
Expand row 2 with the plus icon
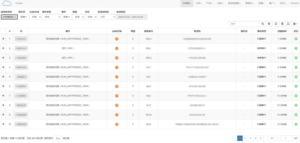pos(3,48)
